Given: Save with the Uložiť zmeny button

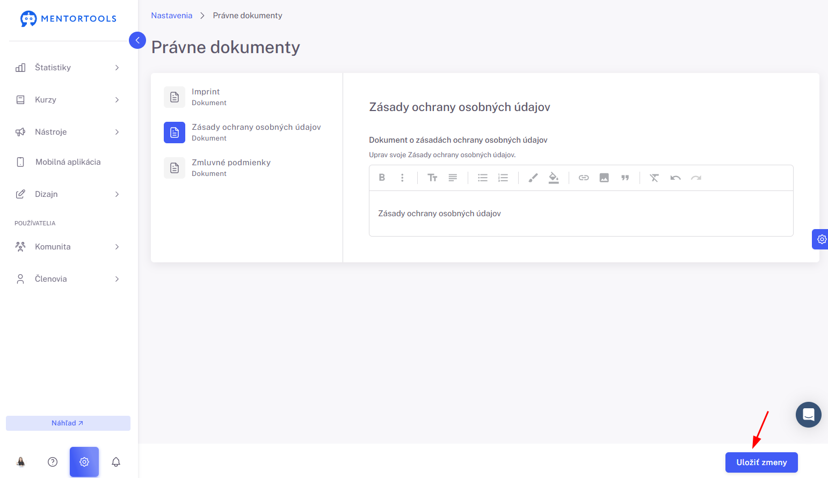Looking at the screenshot, I should click(x=761, y=462).
